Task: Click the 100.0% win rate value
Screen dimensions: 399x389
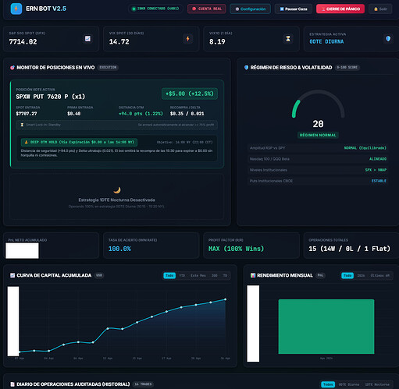Action: coord(119,249)
